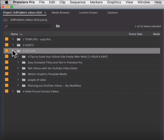Screen dimensions: 164x140
Task: Open the Help menu
Action: (158, 2)
